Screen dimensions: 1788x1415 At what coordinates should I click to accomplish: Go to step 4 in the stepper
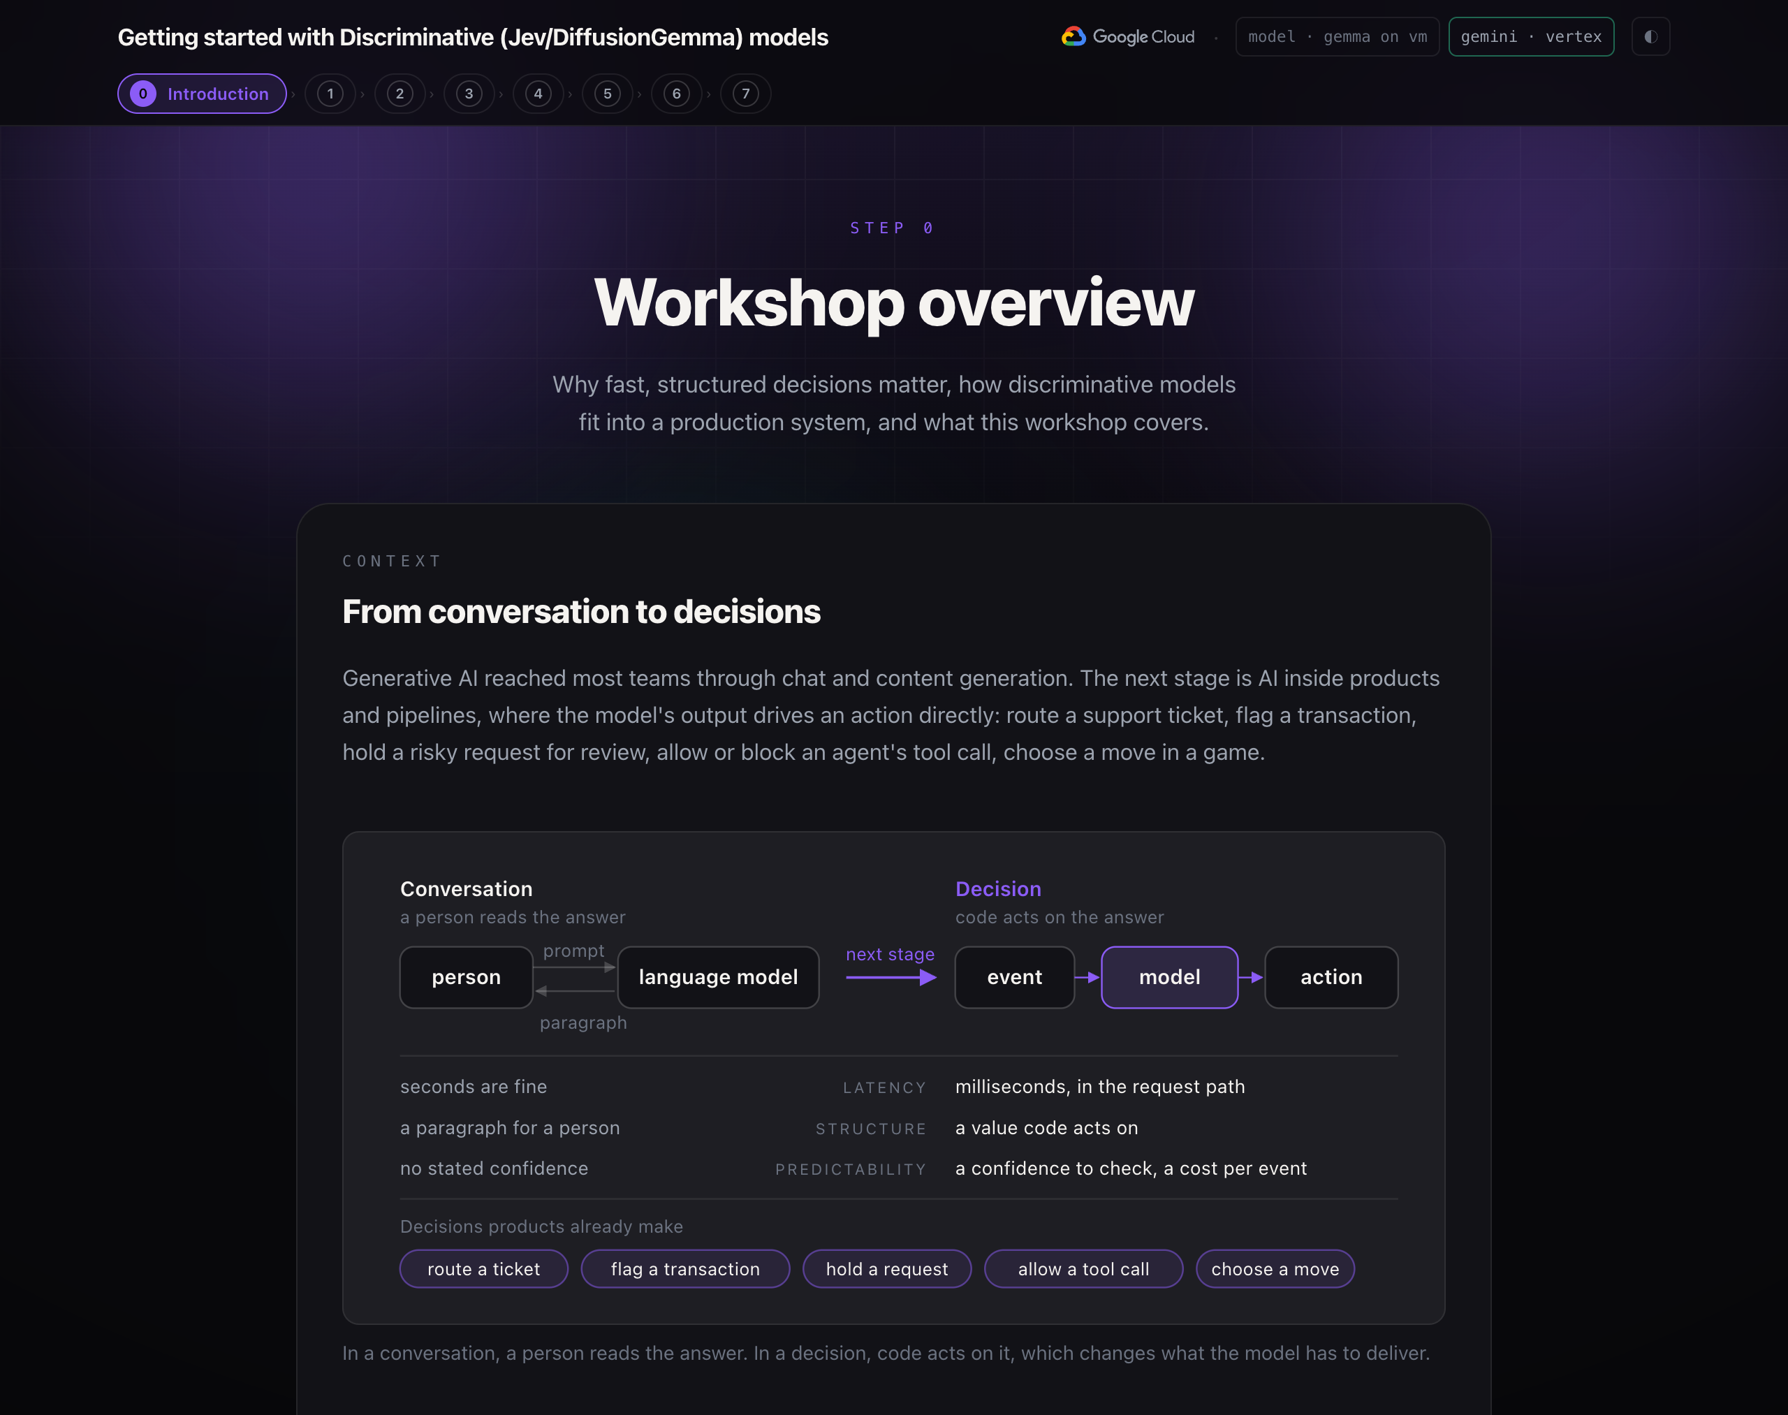tap(538, 94)
